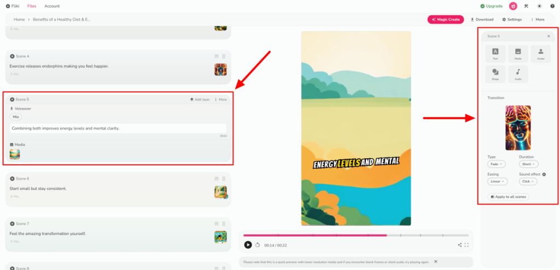Open the Account menu item
560x270 pixels.
click(52, 6)
